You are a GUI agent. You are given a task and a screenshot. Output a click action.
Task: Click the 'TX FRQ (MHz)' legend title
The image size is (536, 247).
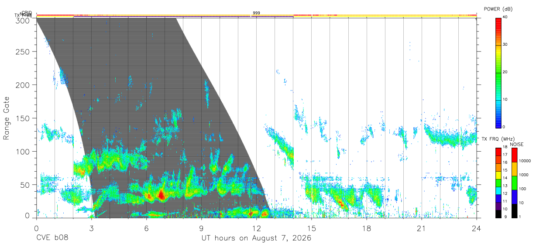[498, 139]
